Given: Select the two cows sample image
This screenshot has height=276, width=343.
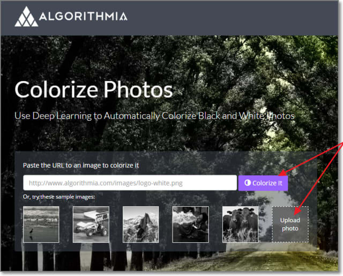Looking at the screenshot, I should tap(241, 224).
